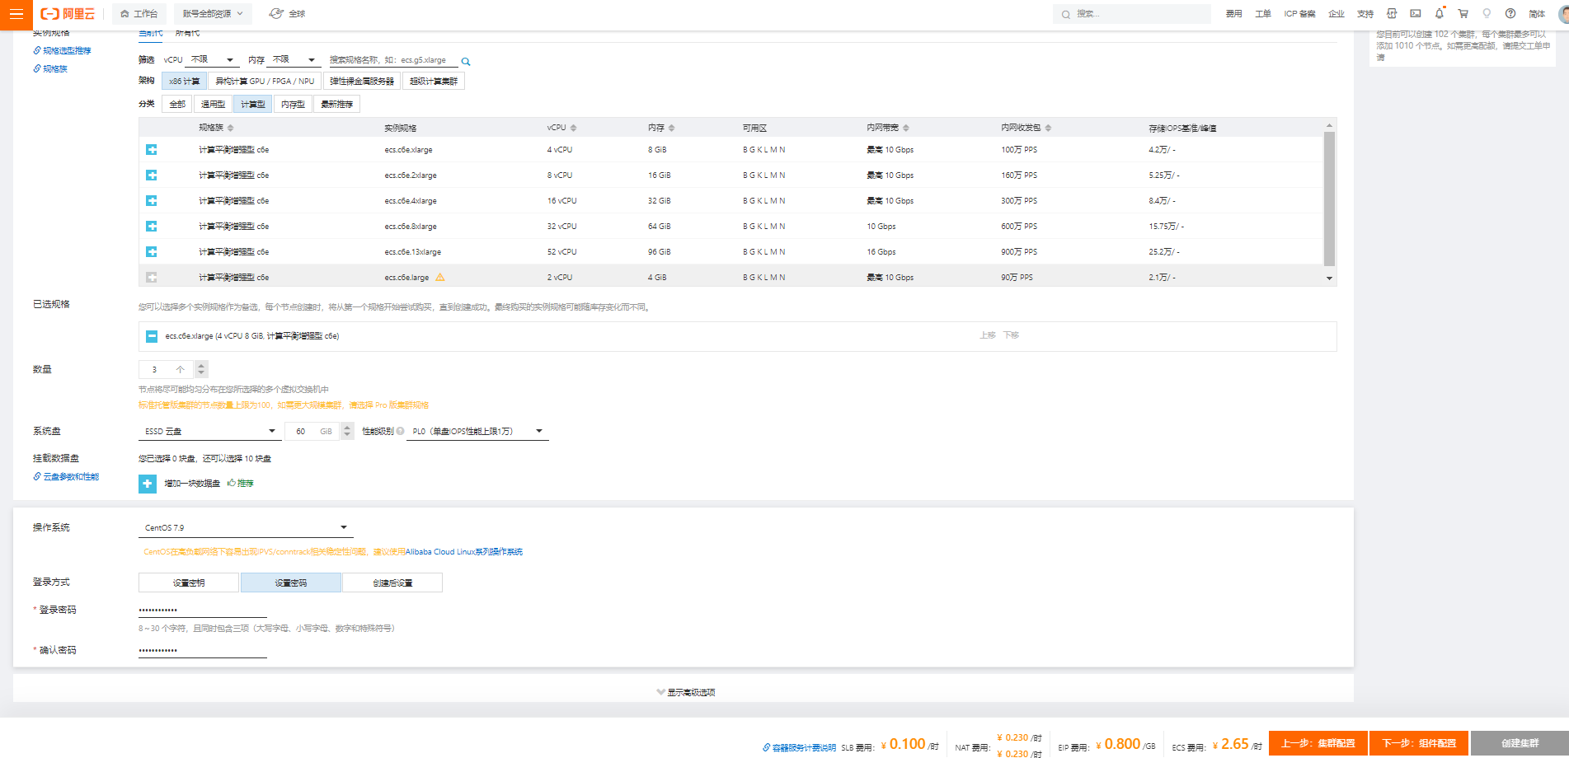
Task: Select the 通用型 category filter
Action: pyautogui.click(x=213, y=105)
